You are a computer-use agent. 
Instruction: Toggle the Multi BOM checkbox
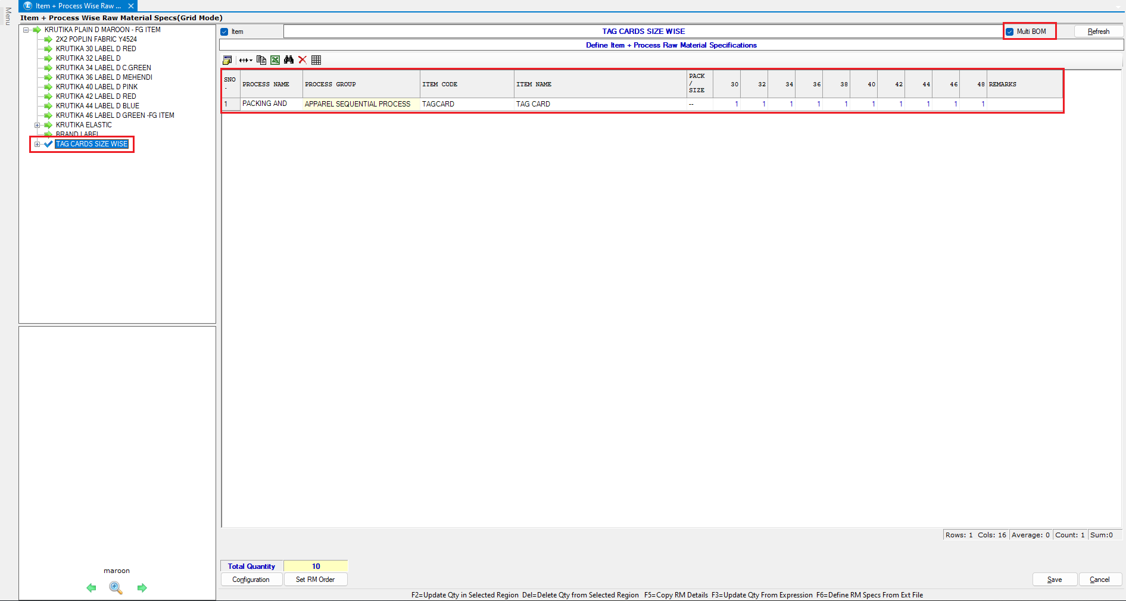click(x=1010, y=32)
